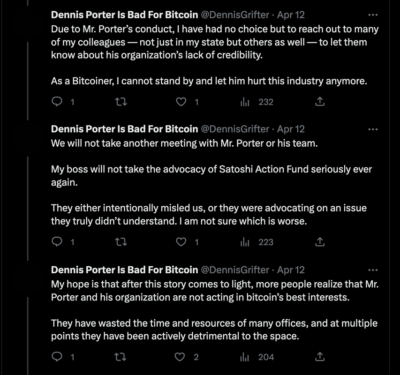Retweet the tweet with 204 views
The height and width of the screenshot is (375, 400).
pyautogui.click(x=121, y=357)
